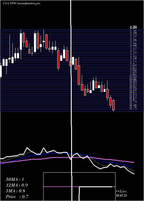Click the '50MA : 1' indicator label

coord(15,179)
